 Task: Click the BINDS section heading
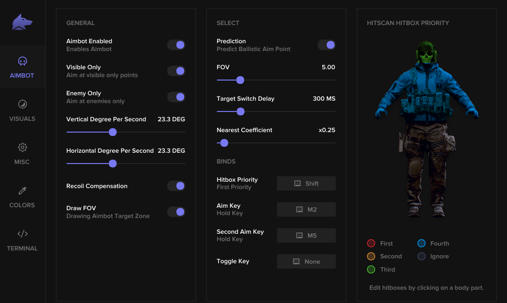[x=226, y=162]
